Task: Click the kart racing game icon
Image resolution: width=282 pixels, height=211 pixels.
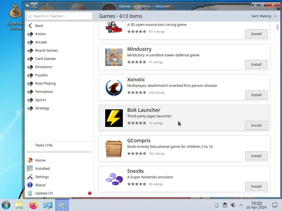Action: 114,27
